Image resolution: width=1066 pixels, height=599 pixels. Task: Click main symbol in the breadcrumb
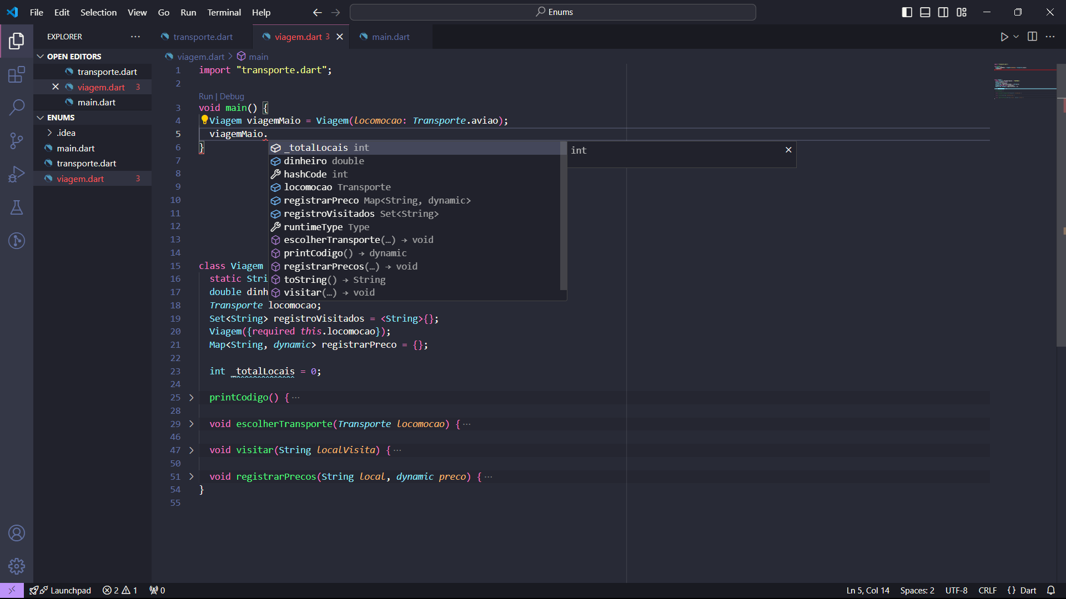click(x=258, y=57)
